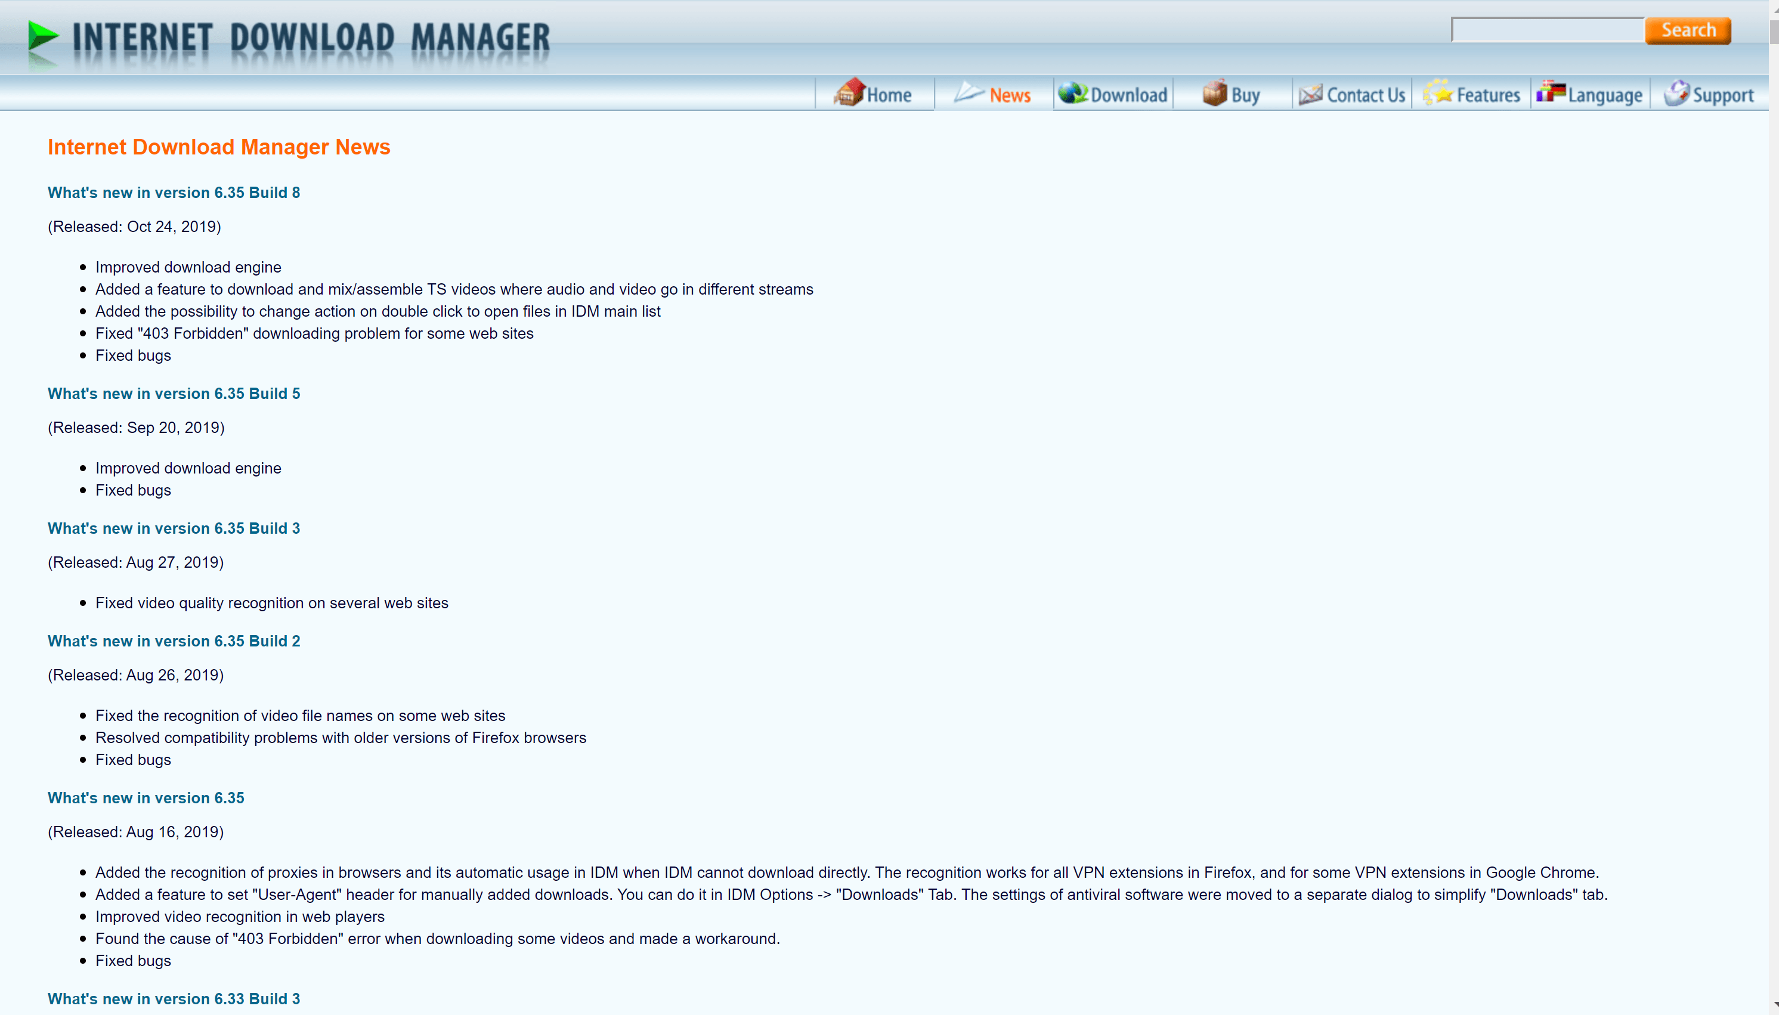Expand version 6.35 Build 3 section
Screen dimensions: 1779x1015
pyautogui.click(x=174, y=528)
